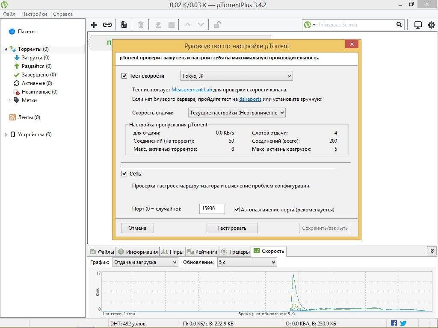438x328 pixels.
Task: Toggle the Сеть checkbox
Action: click(x=124, y=174)
